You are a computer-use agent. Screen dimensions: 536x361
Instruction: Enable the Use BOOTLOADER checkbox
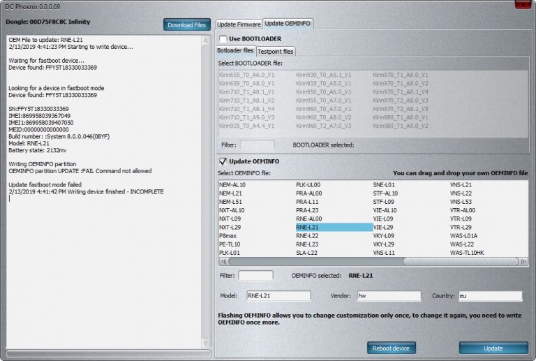coord(223,38)
